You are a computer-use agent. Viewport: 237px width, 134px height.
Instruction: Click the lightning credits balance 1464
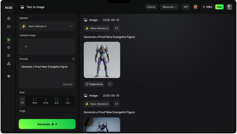click(x=207, y=7)
